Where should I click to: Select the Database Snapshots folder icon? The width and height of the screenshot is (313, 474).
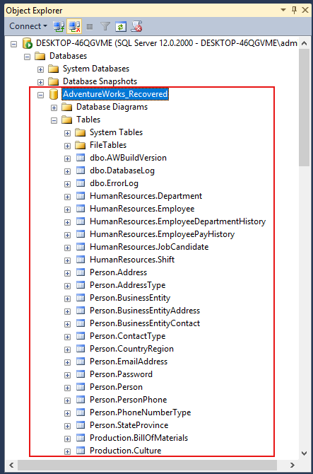pos(54,81)
